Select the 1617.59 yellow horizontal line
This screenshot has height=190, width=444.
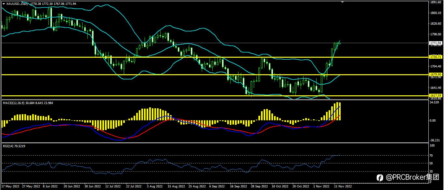point(215,96)
